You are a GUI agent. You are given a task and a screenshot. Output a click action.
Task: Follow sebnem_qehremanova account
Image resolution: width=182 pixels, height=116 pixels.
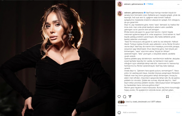pyautogui.click(x=150, y=4)
